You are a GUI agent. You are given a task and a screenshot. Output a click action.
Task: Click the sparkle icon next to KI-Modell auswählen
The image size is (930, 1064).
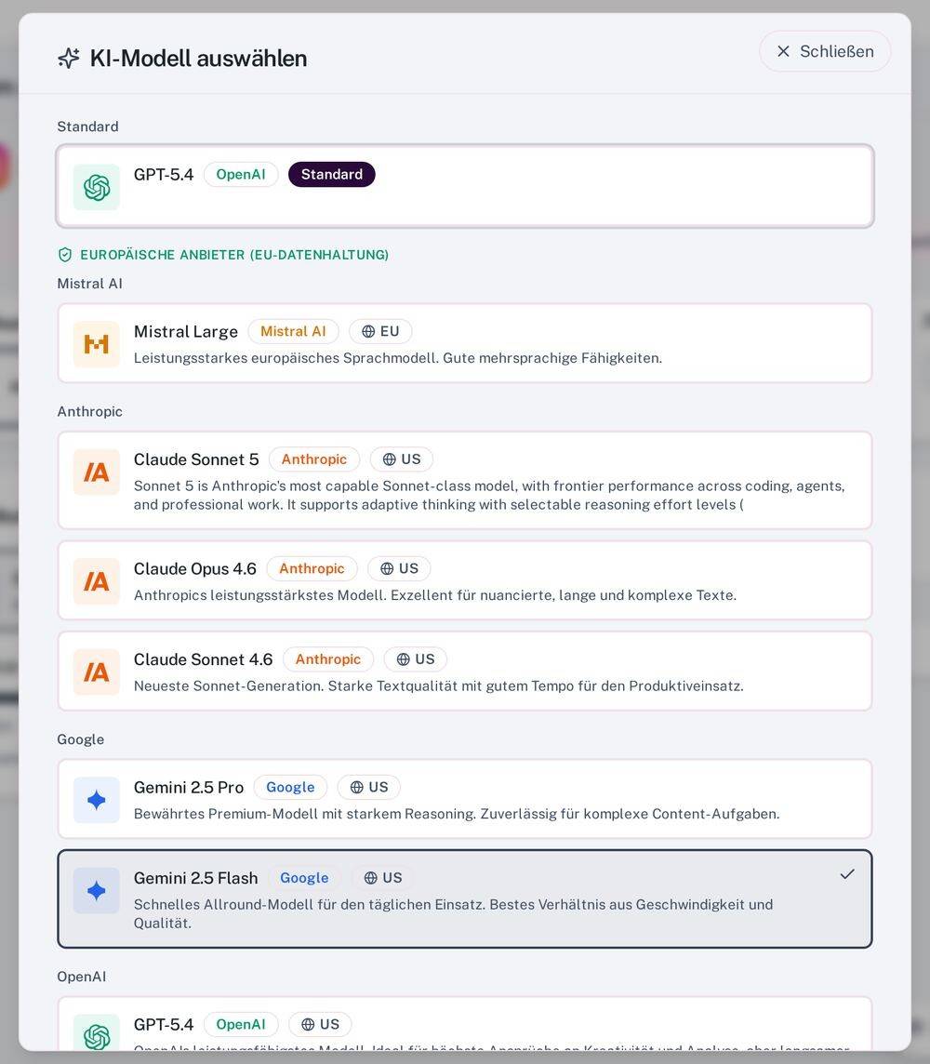[69, 59]
